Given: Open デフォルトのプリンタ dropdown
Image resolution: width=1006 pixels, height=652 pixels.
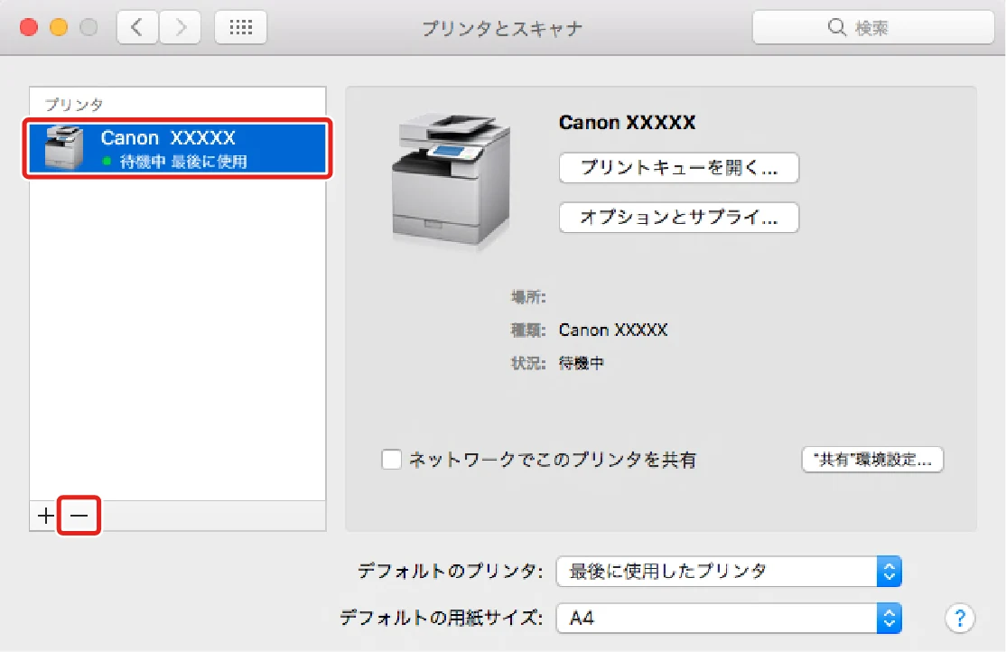Looking at the screenshot, I should click(729, 571).
